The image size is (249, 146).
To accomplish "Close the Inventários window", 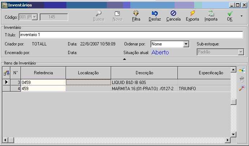I will [x=244, y=5].
